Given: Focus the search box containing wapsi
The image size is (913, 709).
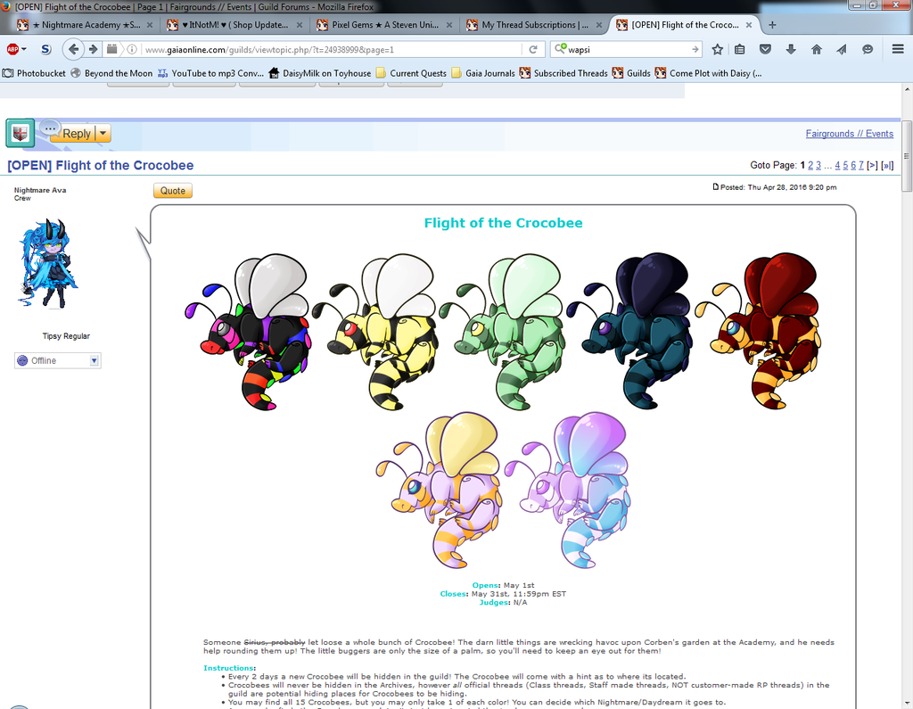Looking at the screenshot, I should 628,50.
